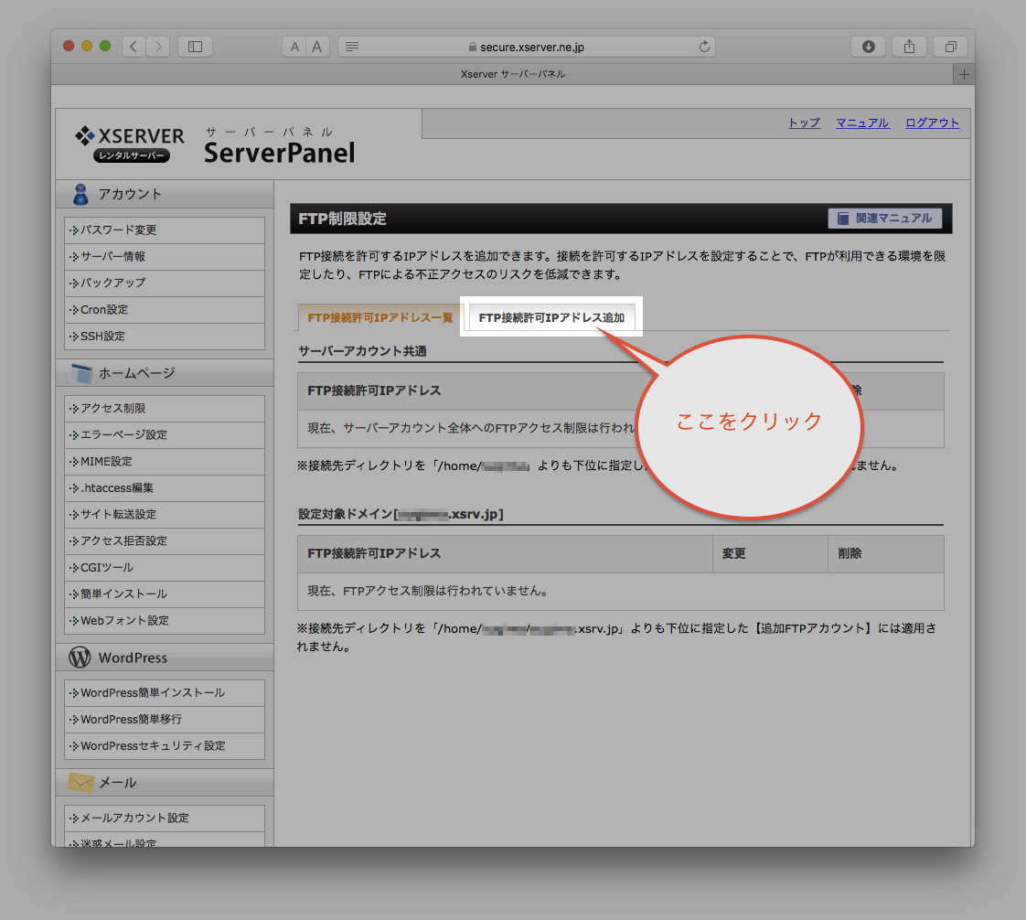Select the FTP接続許可IPアドレス一覧 tab
The height and width of the screenshot is (920, 1026).
[380, 318]
